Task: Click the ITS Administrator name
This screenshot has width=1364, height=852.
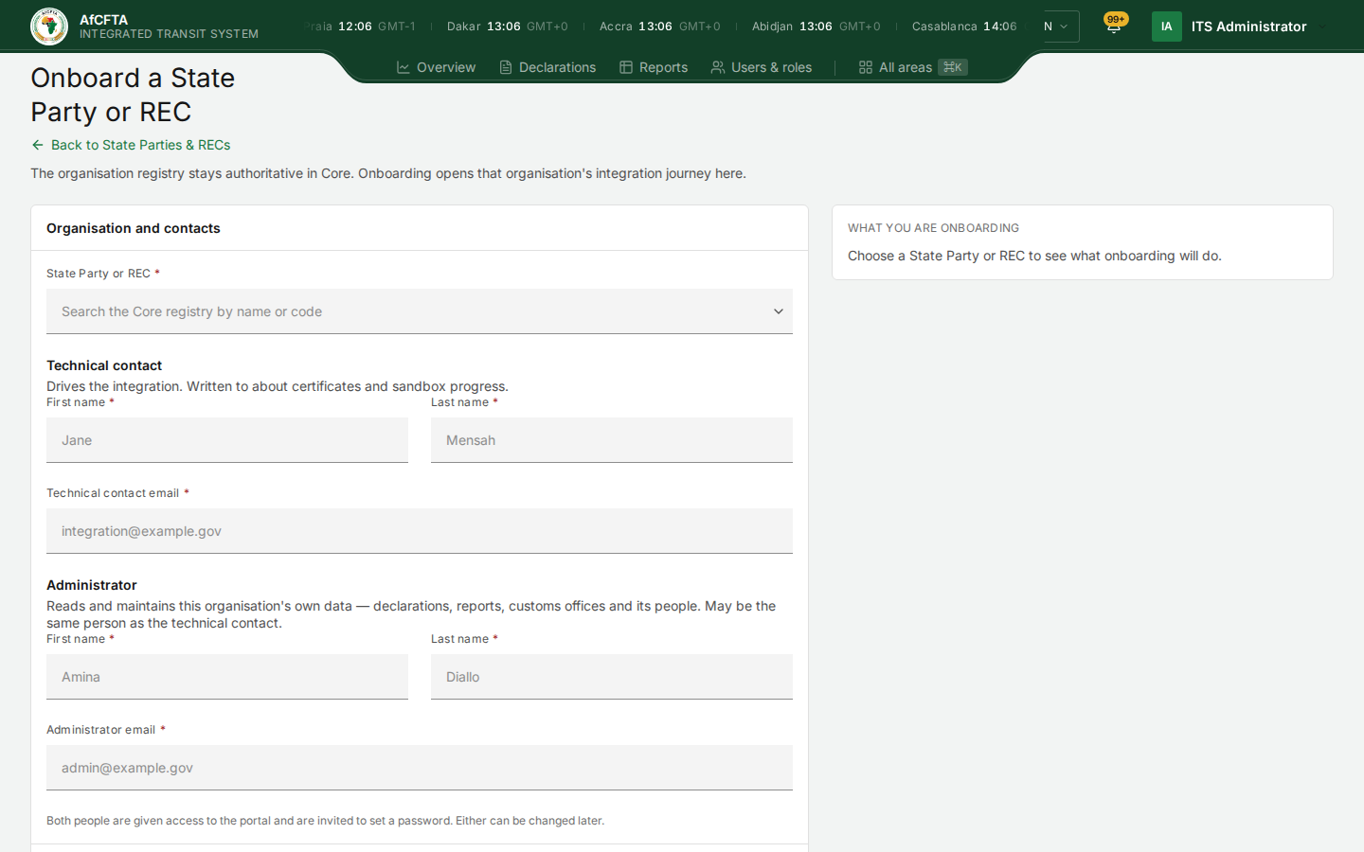Action: coord(1249,27)
